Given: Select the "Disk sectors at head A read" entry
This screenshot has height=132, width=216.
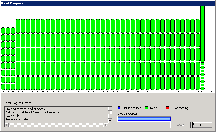Looking at the screenshot, I should (32, 112).
